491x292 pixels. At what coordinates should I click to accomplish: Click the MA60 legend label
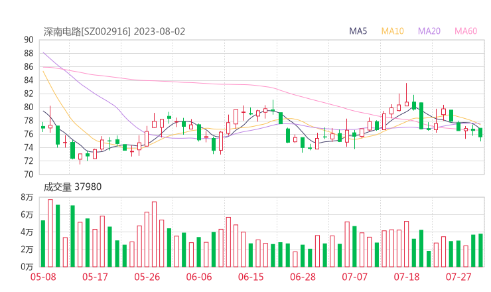(466, 31)
